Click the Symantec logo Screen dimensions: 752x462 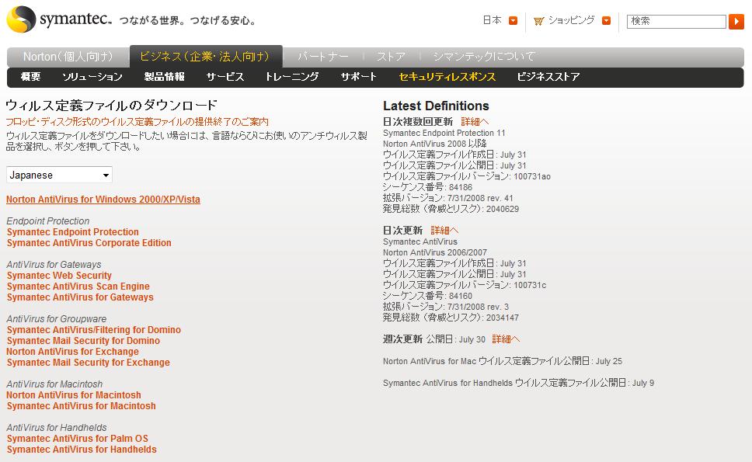click(58, 19)
